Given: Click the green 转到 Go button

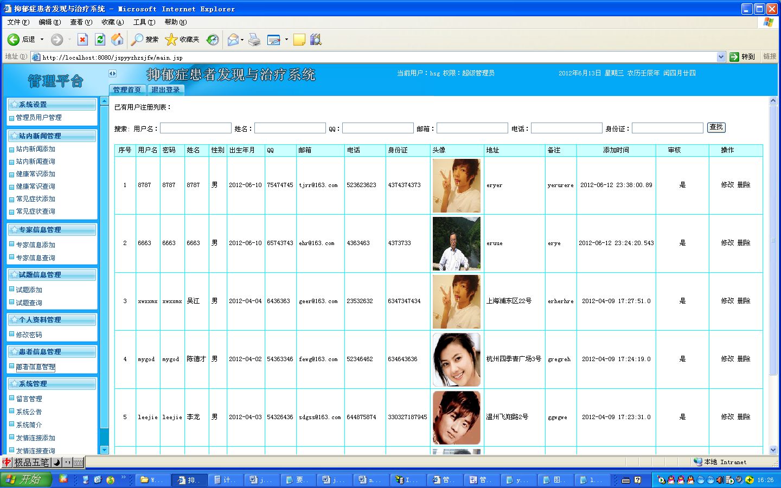Looking at the screenshot, I should 742,57.
